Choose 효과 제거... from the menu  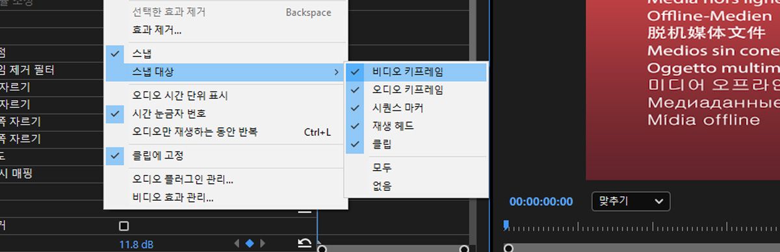tap(226, 30)
